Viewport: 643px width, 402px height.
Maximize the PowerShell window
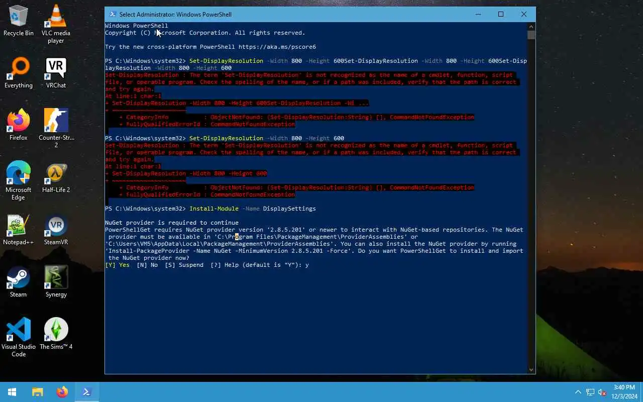pos(501,14)
